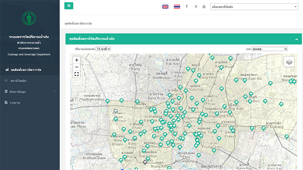
Task: Click the Bangkok Metropolitan emblem logo
Action: pyautogui.click(x=29, y=18)
